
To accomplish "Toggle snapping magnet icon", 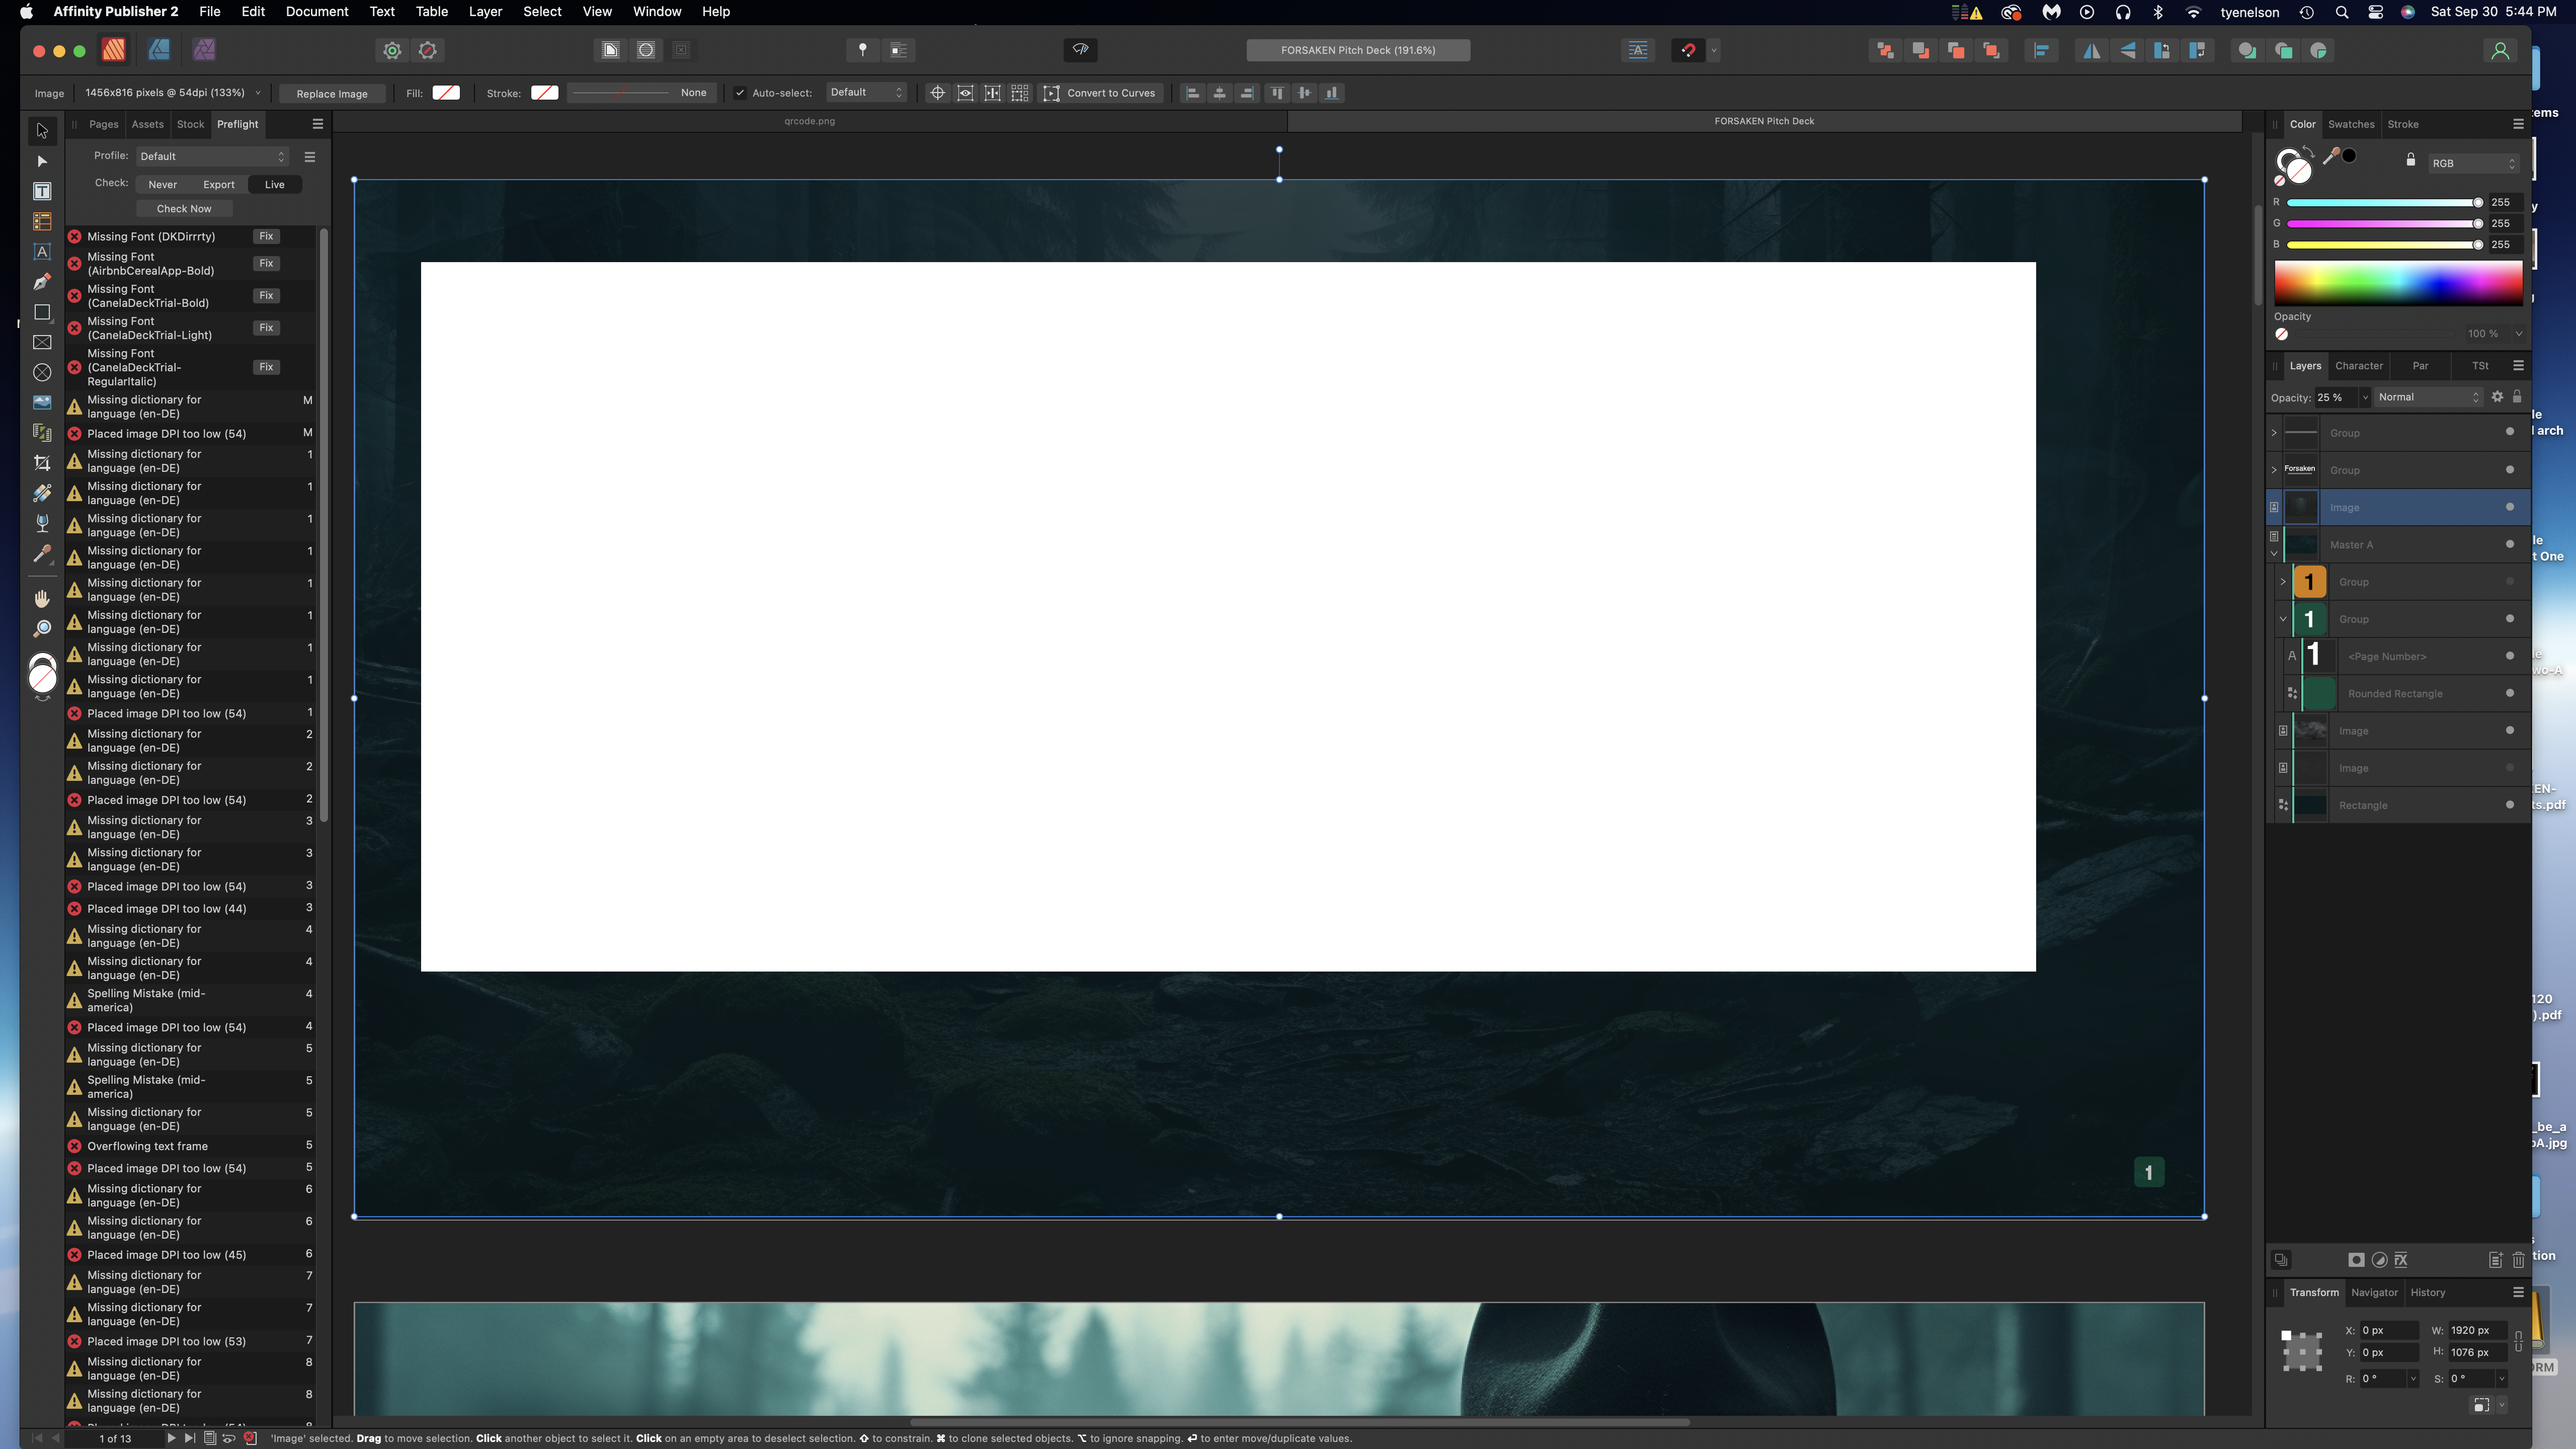I will (1688, 50).
